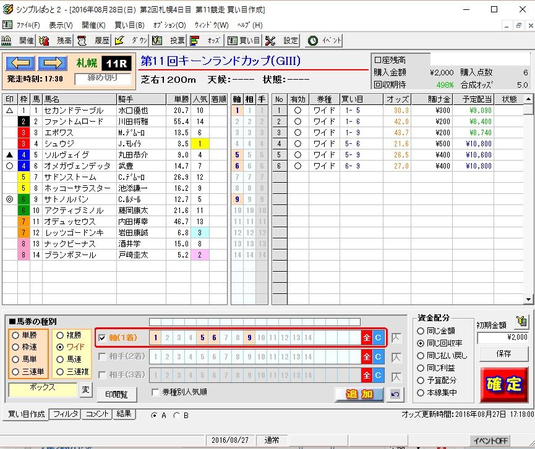Click the blue C button in 相手(2着) row
The height and width of the screenshot is (449, 535).
[378, 357]
